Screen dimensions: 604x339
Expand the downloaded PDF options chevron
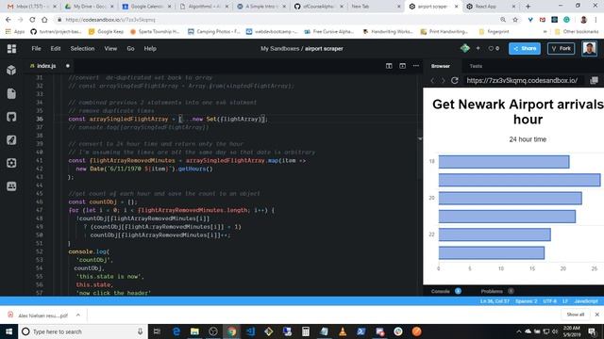point(78,315)
